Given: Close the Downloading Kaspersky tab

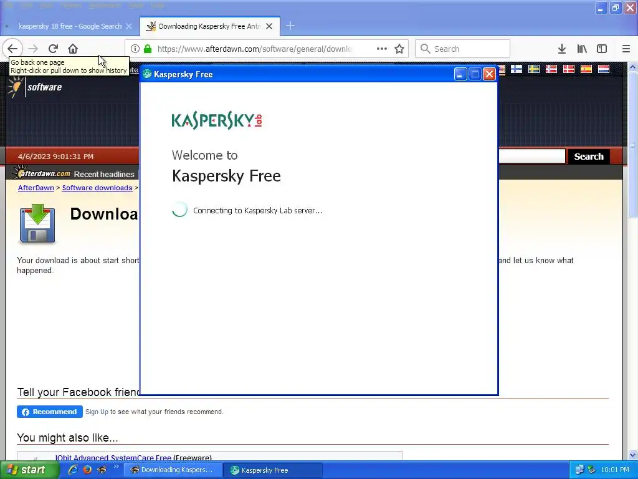Looking at the screenshot, I should (x=269, y=26).
